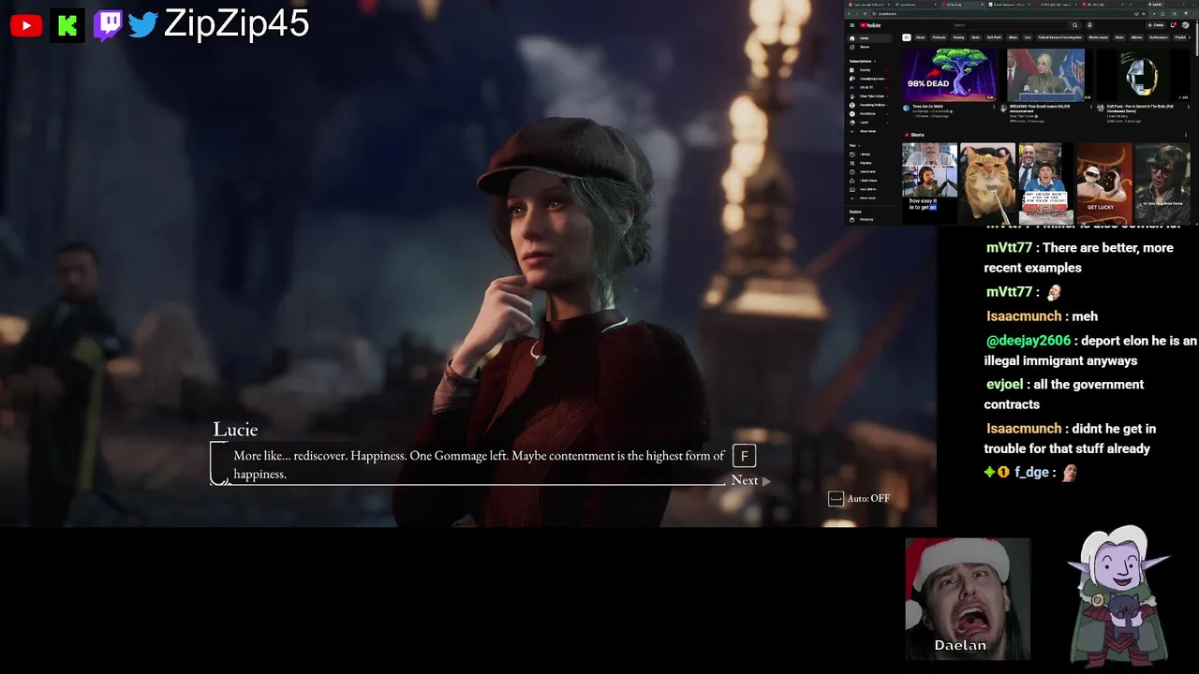Click chat username @deejay2606
The width and height of the screenshot is (1199, 674).
click(1028, 341)
